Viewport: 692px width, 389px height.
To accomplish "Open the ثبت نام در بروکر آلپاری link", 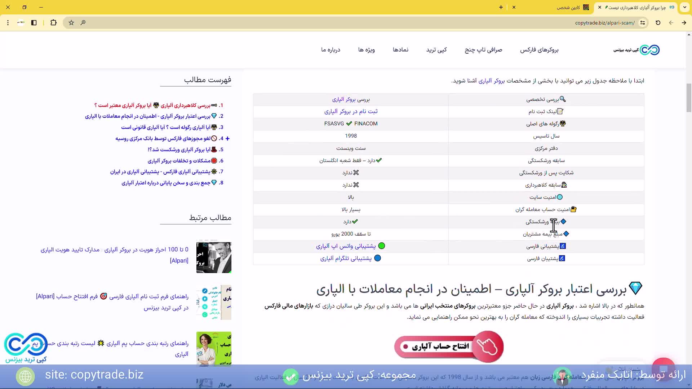I will pyautogui.click(x=351, y=112).
